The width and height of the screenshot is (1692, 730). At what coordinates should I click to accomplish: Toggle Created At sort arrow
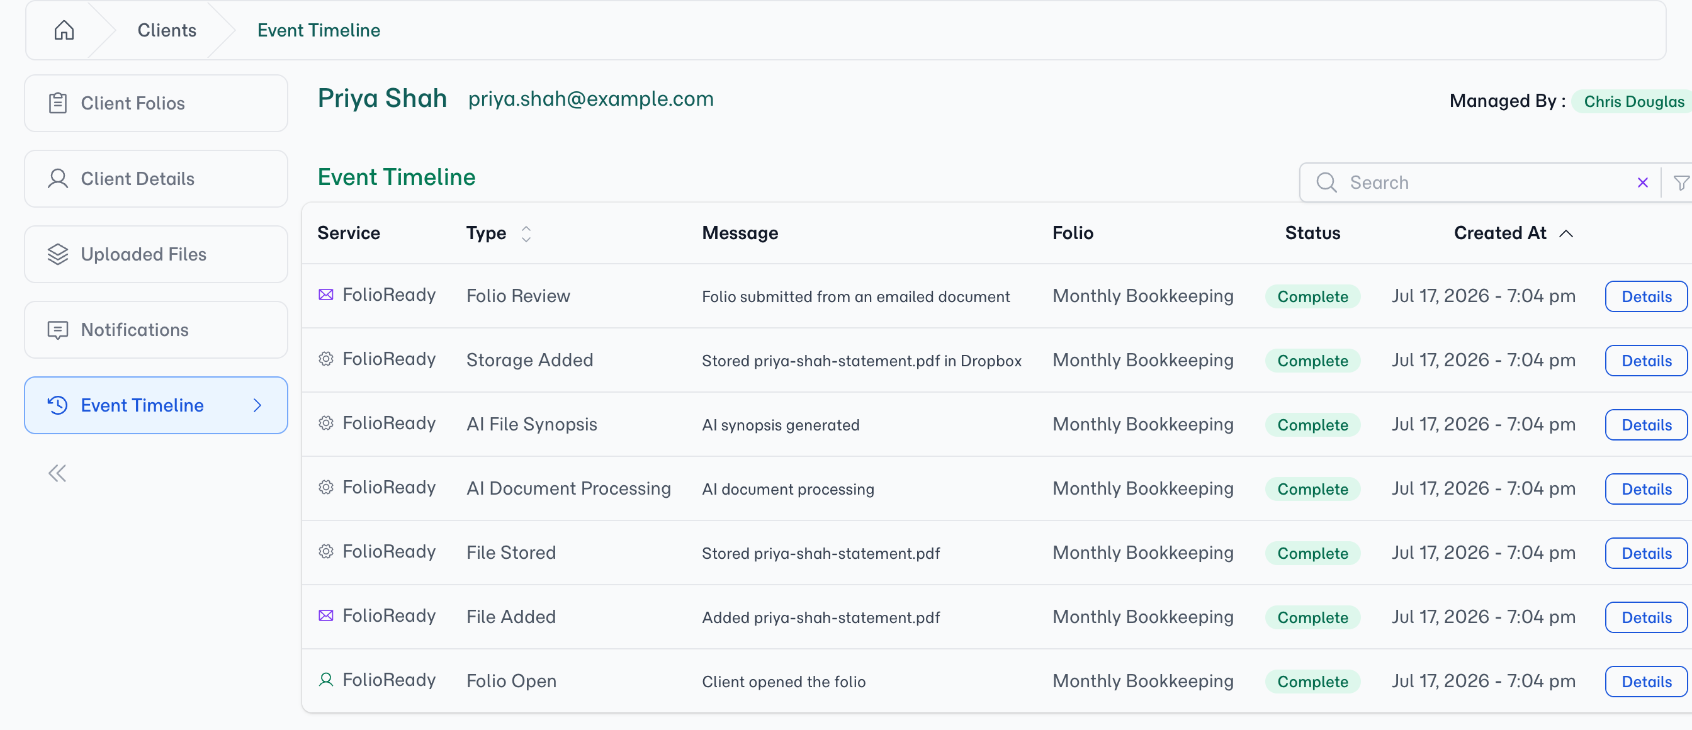tap(1566, 233)
